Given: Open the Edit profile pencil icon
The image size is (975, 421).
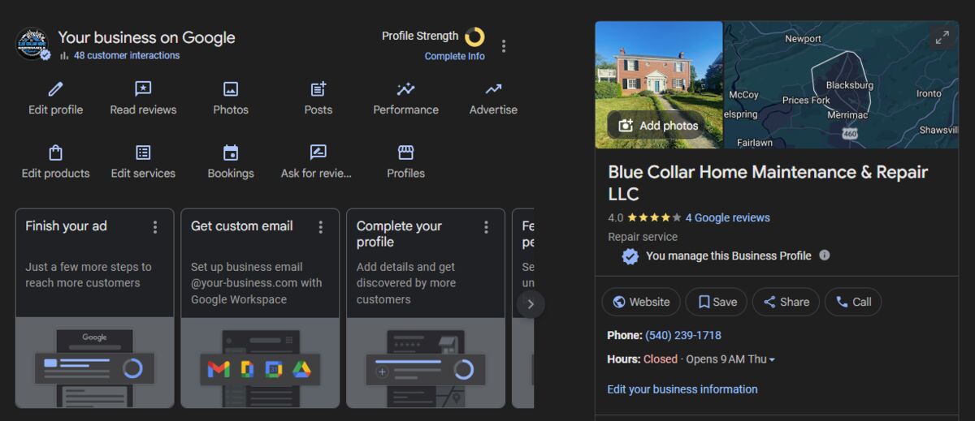Looking at the screenshot, I should (55, 89).
